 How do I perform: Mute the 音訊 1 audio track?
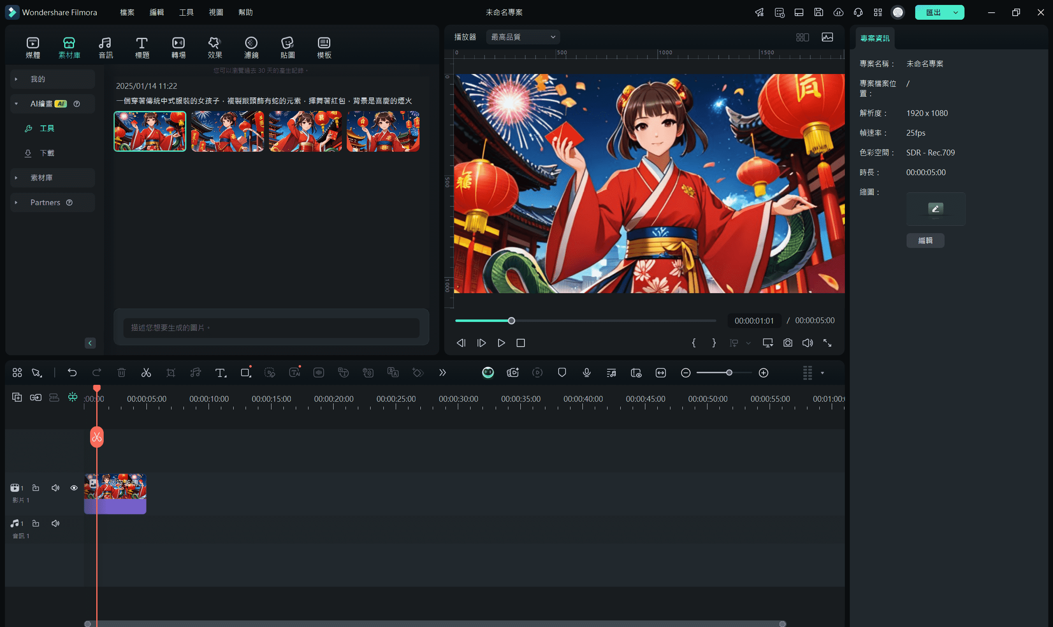pos(56,523)
